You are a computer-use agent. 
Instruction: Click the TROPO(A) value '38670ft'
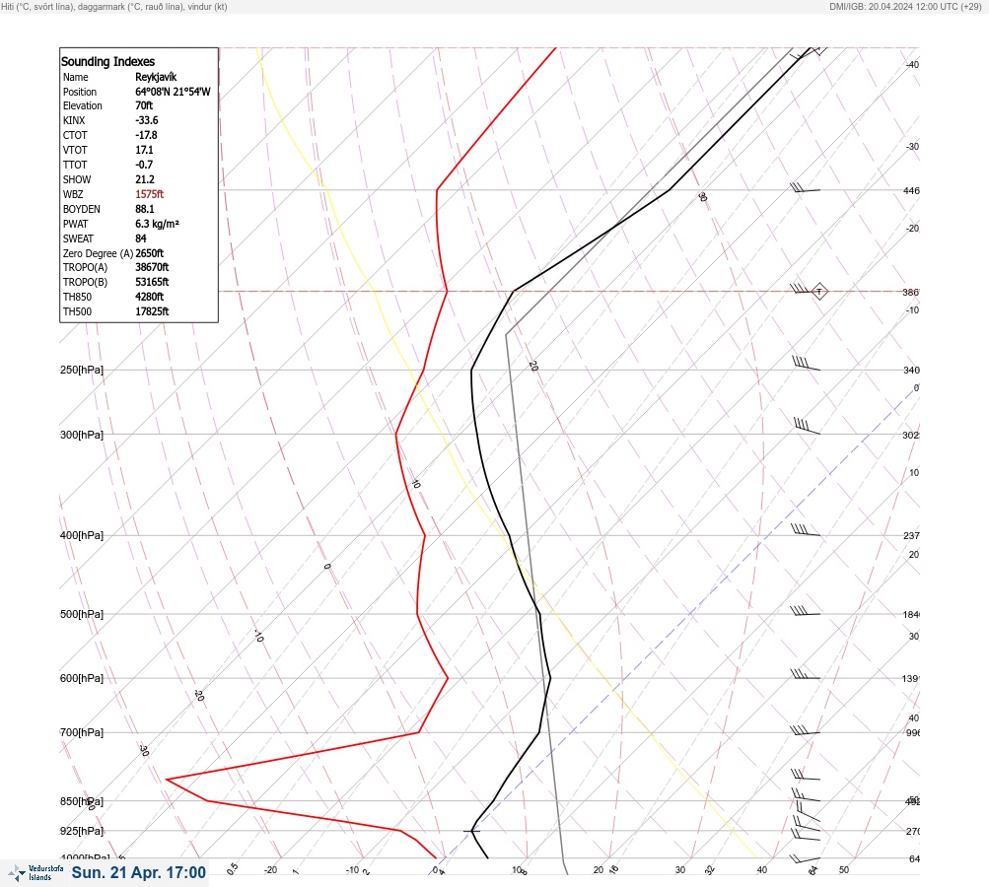click(x=152, y=267)
